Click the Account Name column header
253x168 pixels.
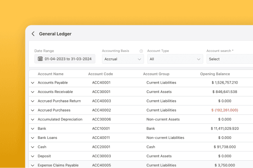point(50,74)
